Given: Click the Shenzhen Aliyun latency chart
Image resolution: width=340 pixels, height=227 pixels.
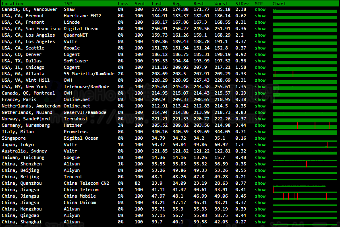Looking at the screenshot, I should (x=305, y=164).
